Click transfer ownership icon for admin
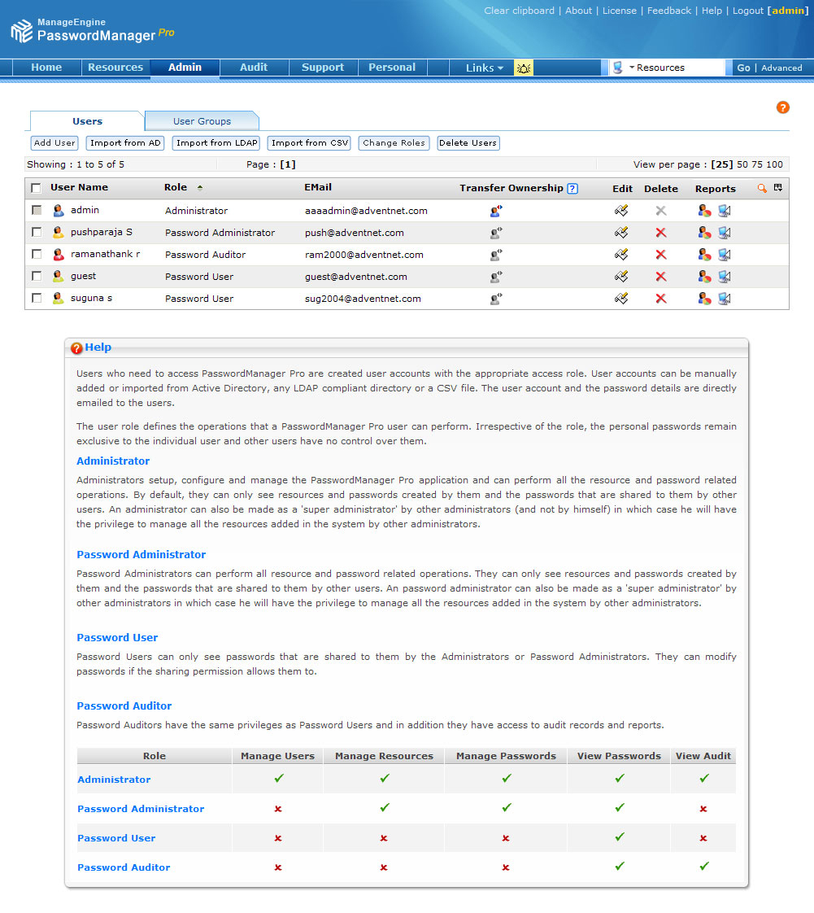Viewport: 814px width, 913px height. [496, 211]
